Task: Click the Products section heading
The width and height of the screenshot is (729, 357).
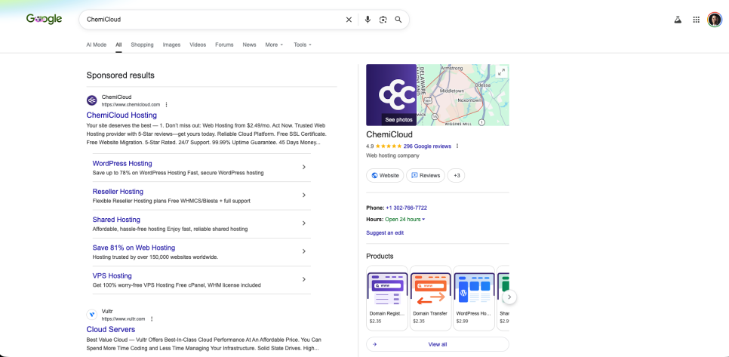Action: point(380,256)
